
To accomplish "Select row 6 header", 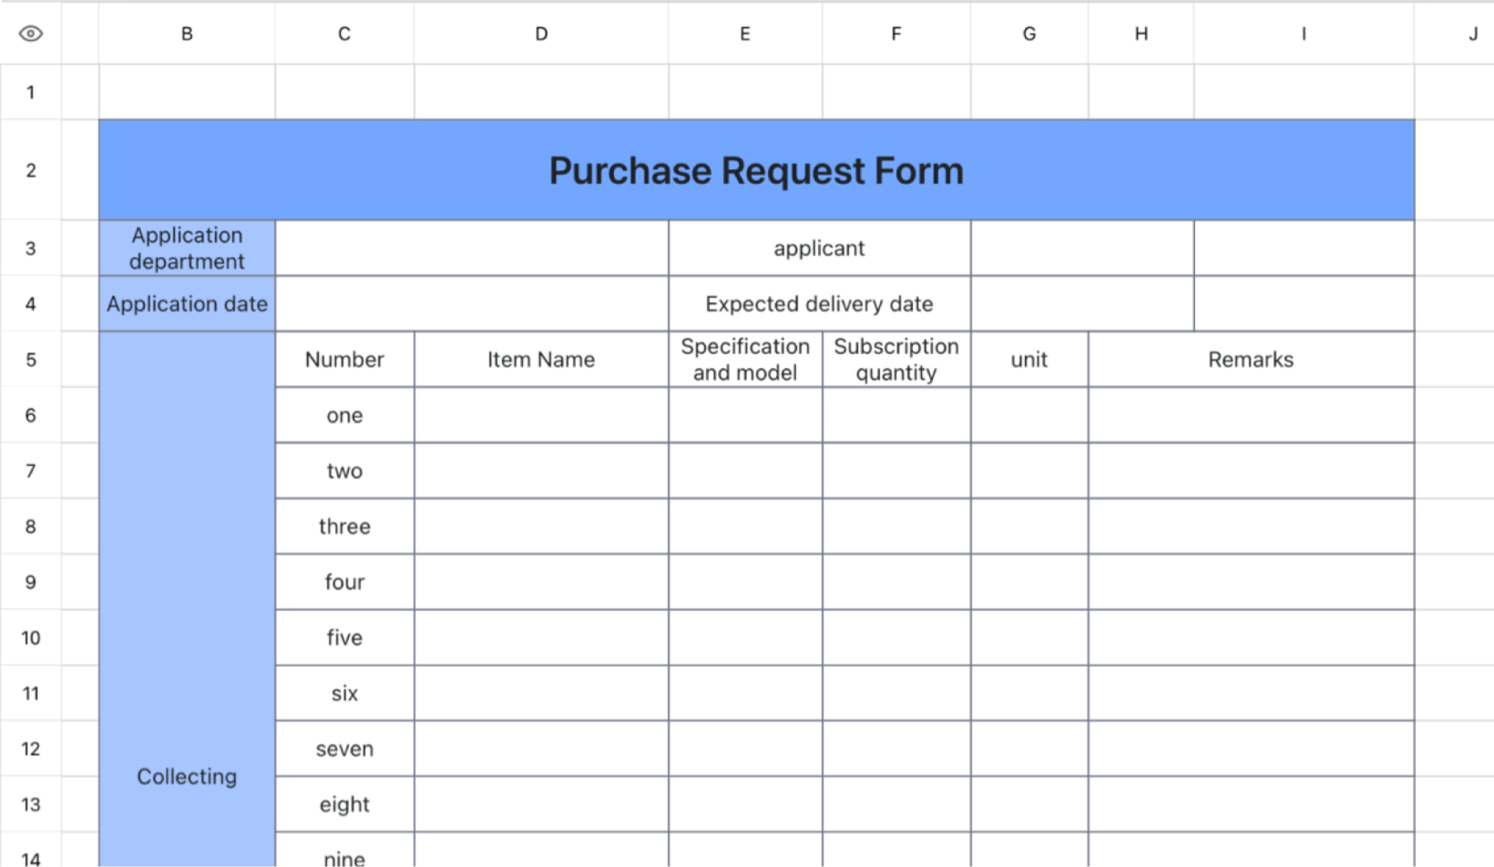I will tap(31, 415).
